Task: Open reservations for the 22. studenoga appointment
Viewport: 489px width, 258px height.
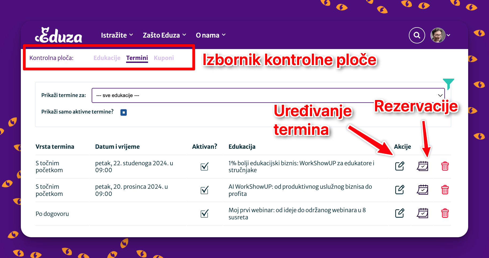Action: pyautogui.click(x=422, y=166)
